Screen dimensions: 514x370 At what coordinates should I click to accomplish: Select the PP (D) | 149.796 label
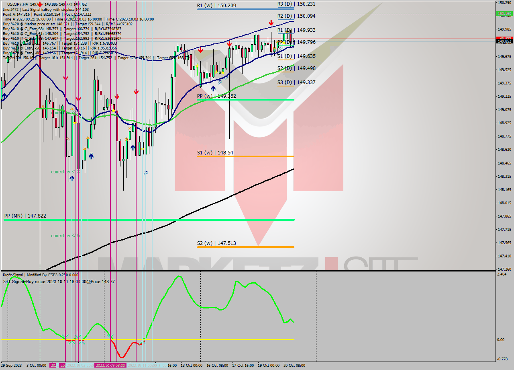pyautogui.click(x=296, y=42)
